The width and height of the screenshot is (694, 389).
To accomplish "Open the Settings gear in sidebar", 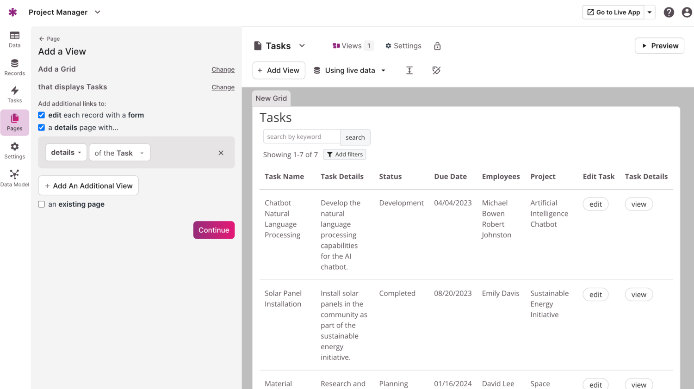I will (14, 150).
